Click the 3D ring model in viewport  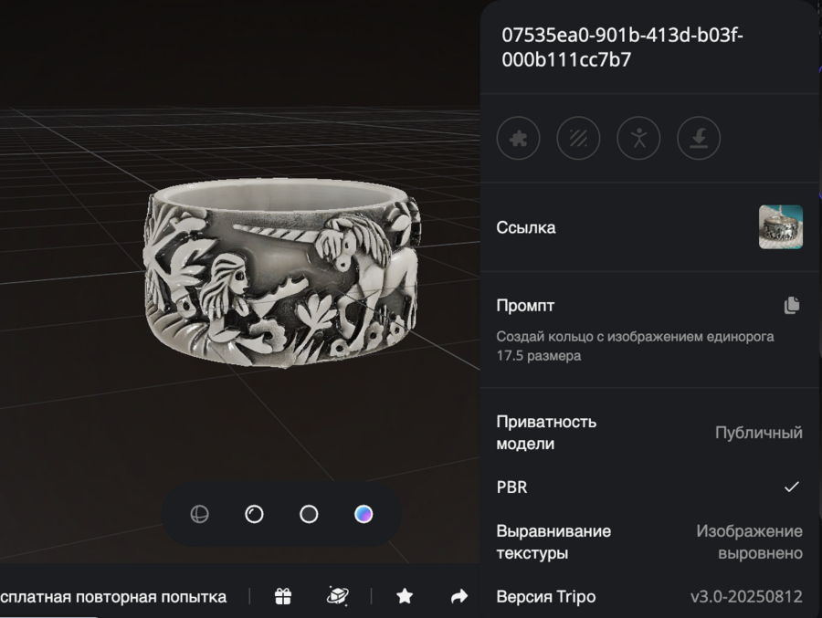(x=282, y=273)
